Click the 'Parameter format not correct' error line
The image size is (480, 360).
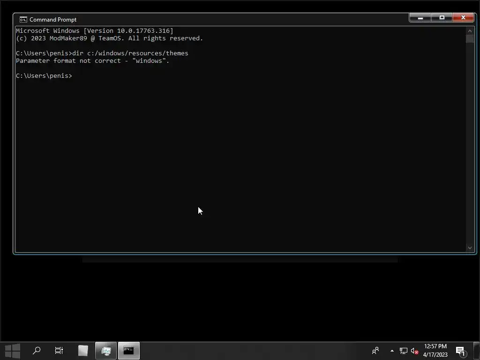pos(92,60)
